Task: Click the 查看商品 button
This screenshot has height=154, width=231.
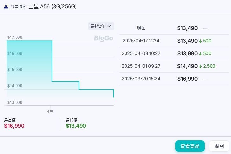Action: [x=190, y=146]
